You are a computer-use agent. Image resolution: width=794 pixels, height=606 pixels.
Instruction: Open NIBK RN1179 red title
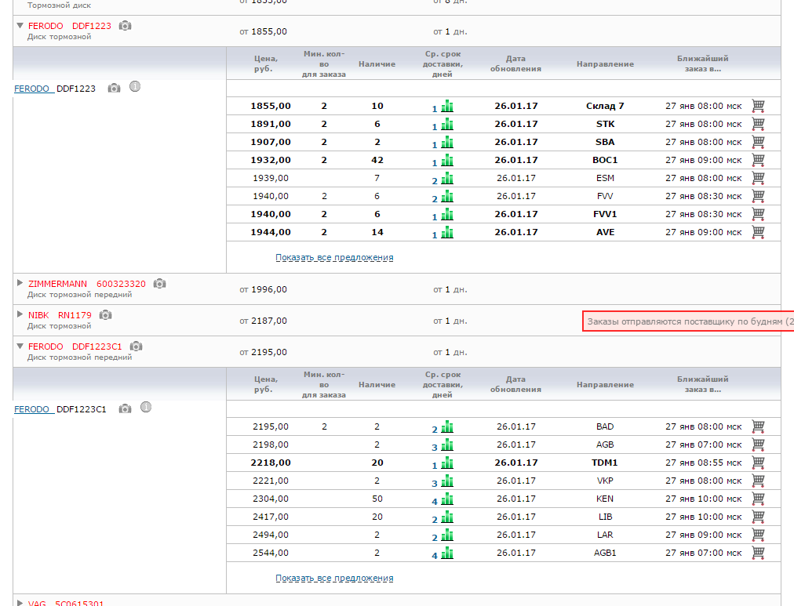(x=60, y=315)
